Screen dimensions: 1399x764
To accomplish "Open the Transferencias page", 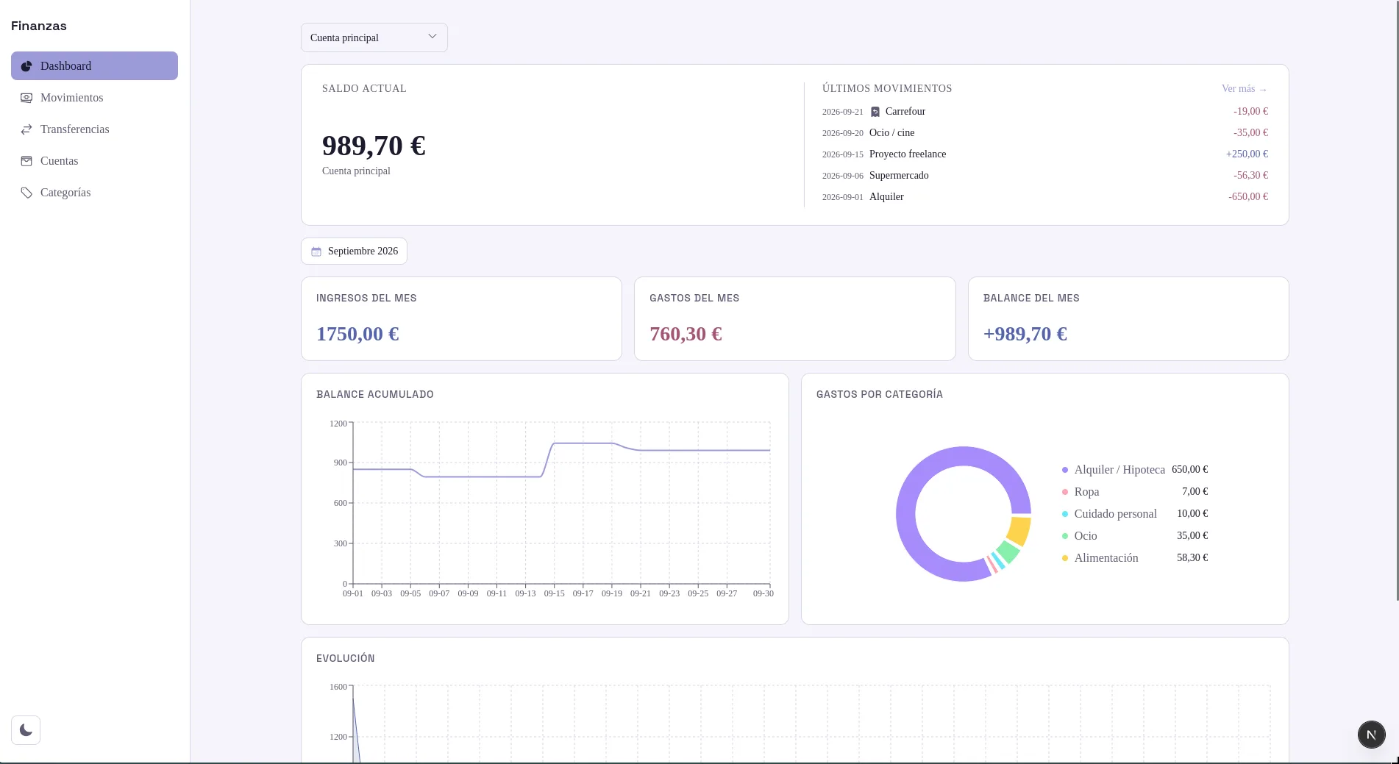I will tap(94, 129).
